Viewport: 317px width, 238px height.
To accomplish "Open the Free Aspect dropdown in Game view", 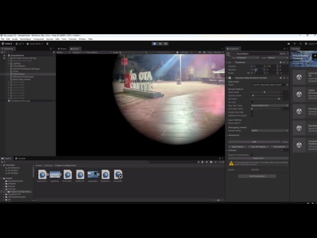I will click(x=98, y=53).
